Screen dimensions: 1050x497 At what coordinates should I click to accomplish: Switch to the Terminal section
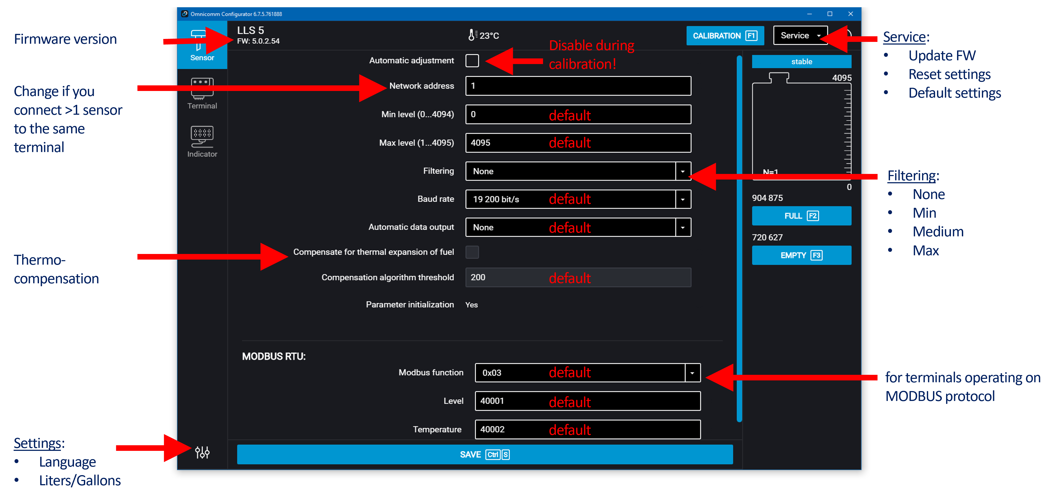202,94
